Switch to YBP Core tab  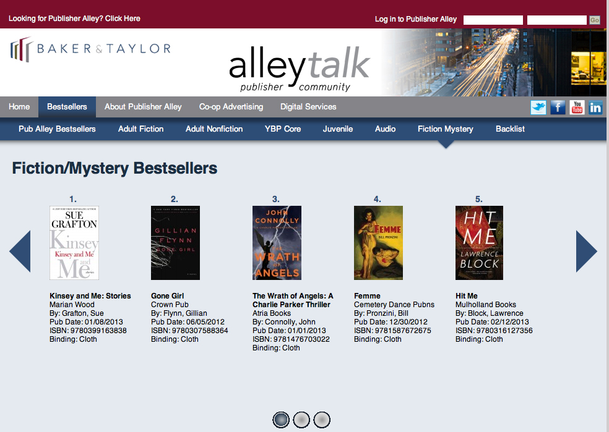pos(283,129)
